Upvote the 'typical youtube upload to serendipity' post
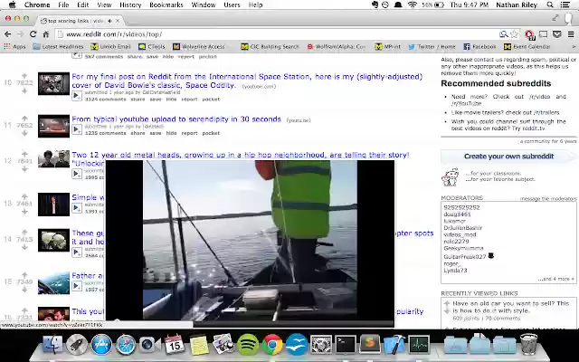The width and height of the screenshot is (579, 362). (24, 119)
